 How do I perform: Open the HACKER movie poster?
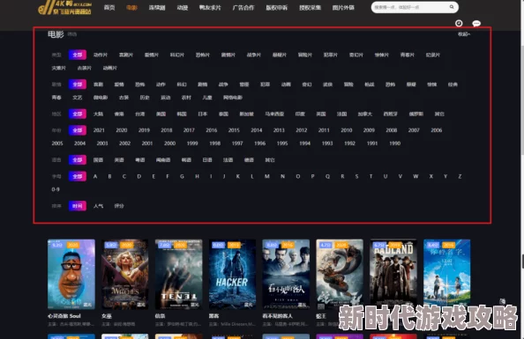(x=232, y=274)
